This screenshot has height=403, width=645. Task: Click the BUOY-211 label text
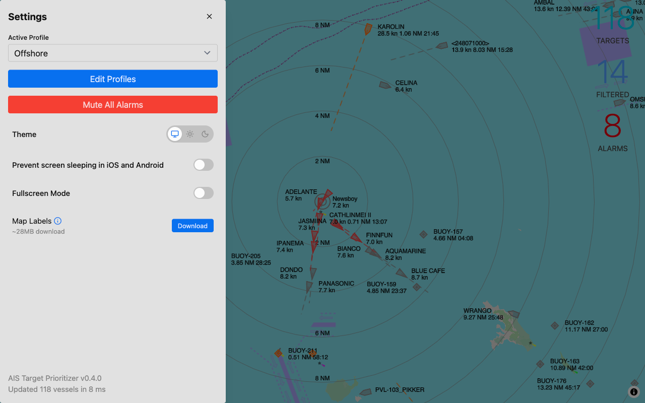point(303,351)
